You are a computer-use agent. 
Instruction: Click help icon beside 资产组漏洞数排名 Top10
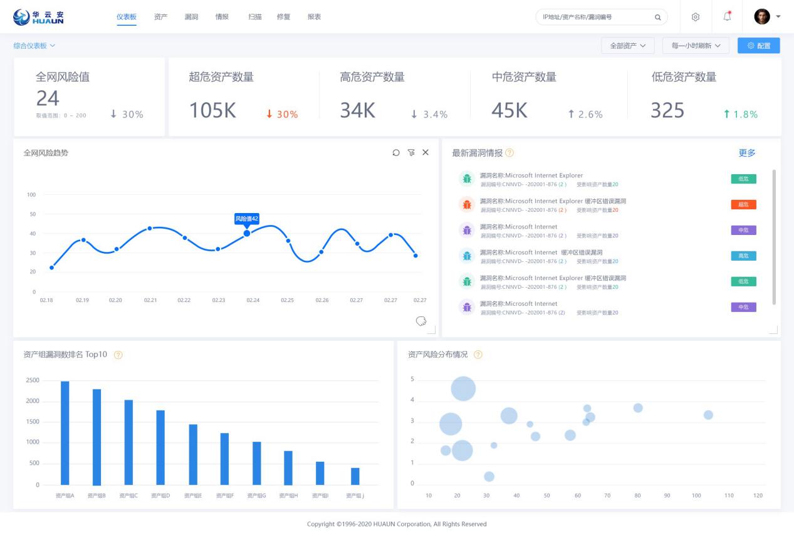tap(118, 355)
